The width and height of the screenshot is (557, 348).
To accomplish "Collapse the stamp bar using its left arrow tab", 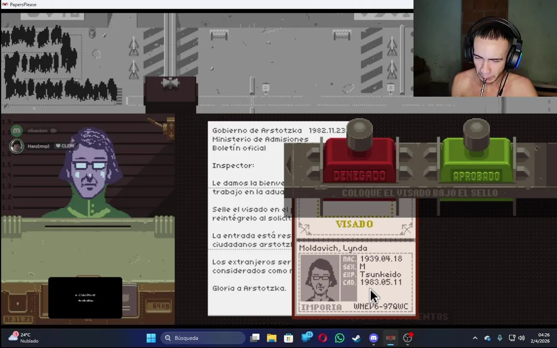I will pos(289,165).
